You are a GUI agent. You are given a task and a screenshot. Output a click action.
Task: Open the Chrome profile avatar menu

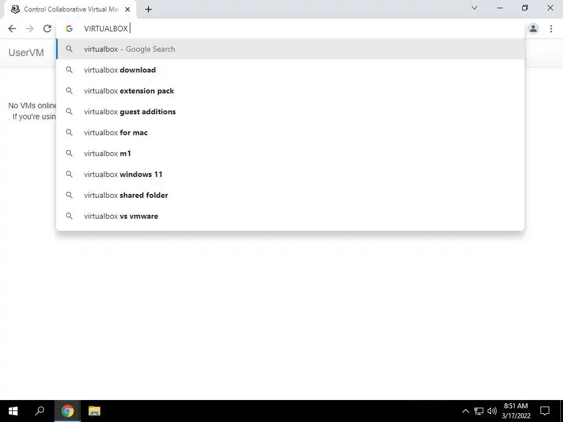click(x=533, y=29)
